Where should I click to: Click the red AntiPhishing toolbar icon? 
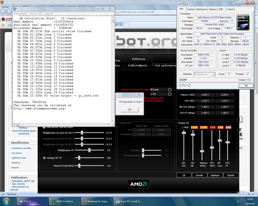click(3, 19)
